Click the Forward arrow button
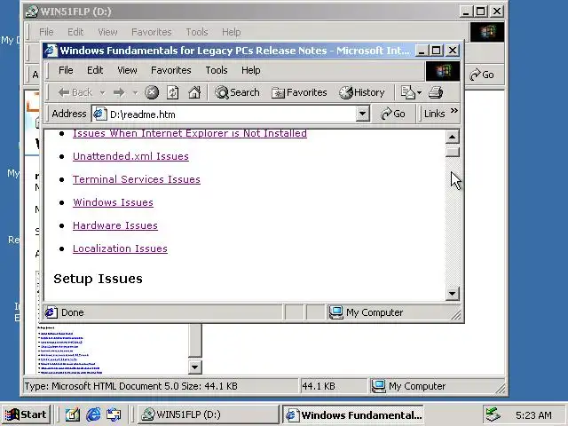 point(119,92)
